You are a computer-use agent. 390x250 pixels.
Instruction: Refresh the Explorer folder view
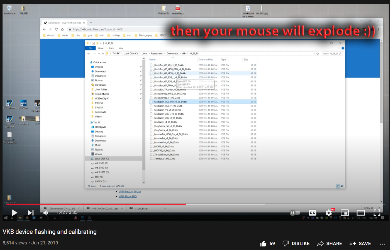click(318, 54)
